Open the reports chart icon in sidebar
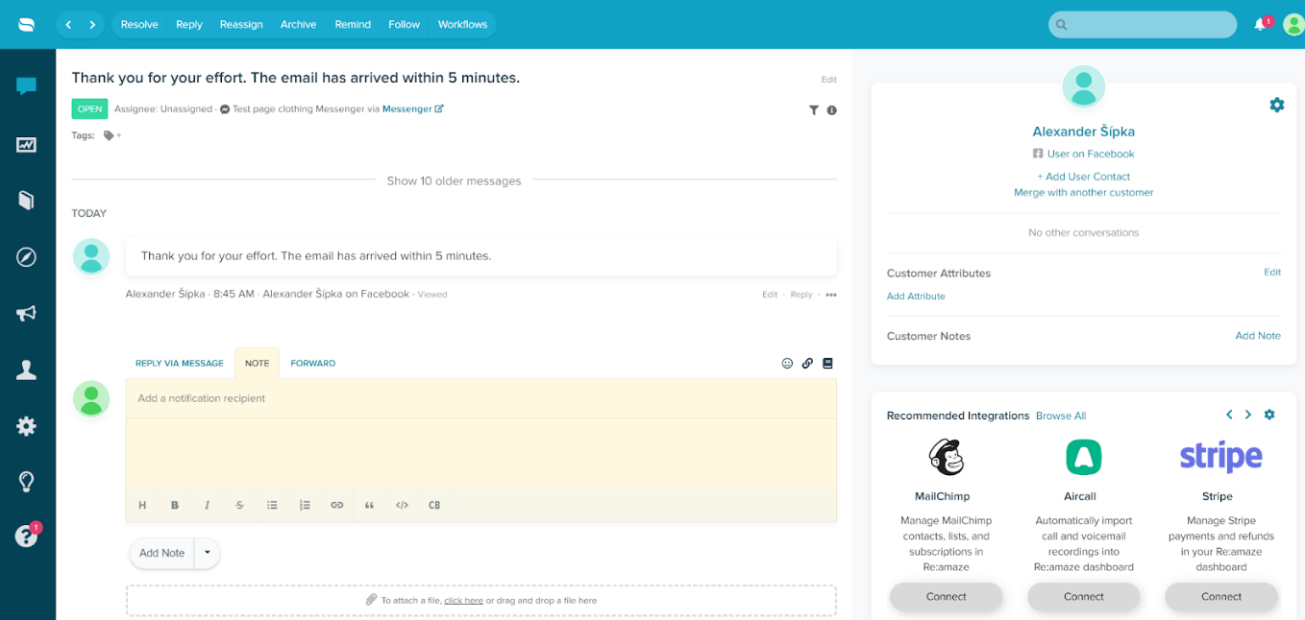The image size is (1305, 620). tap(26, 145)
